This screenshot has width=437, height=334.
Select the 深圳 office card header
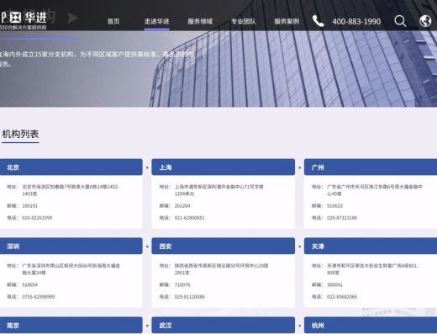coord(71,247)
